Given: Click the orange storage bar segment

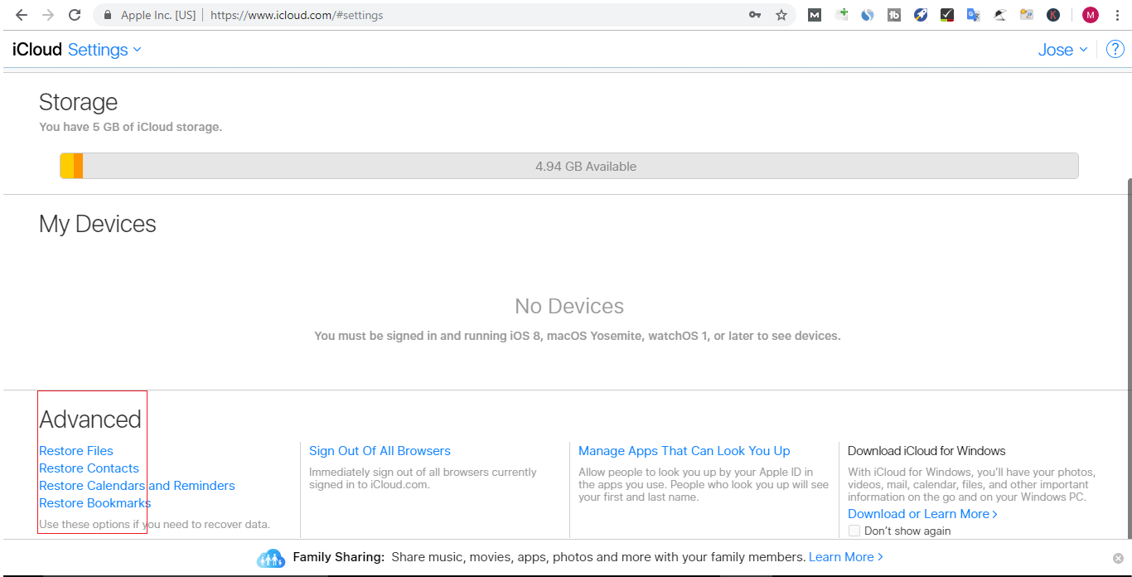Looking at the screenshot, I should [78, 166].
